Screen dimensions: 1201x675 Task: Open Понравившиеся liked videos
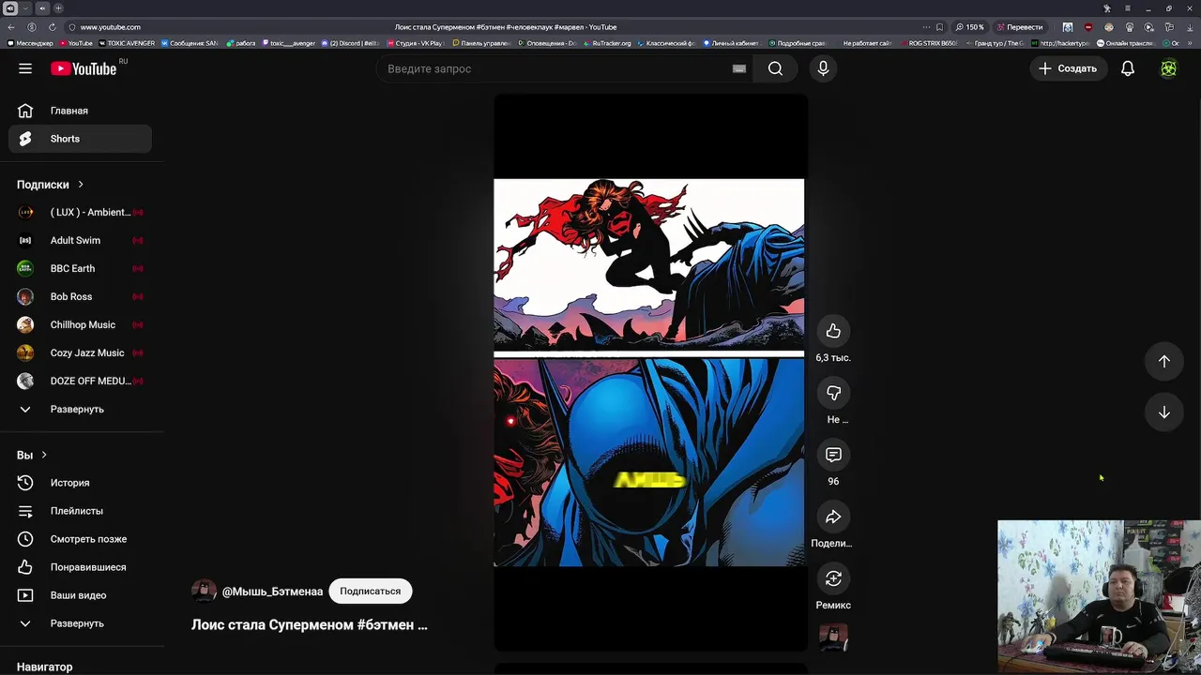[81, 567]
